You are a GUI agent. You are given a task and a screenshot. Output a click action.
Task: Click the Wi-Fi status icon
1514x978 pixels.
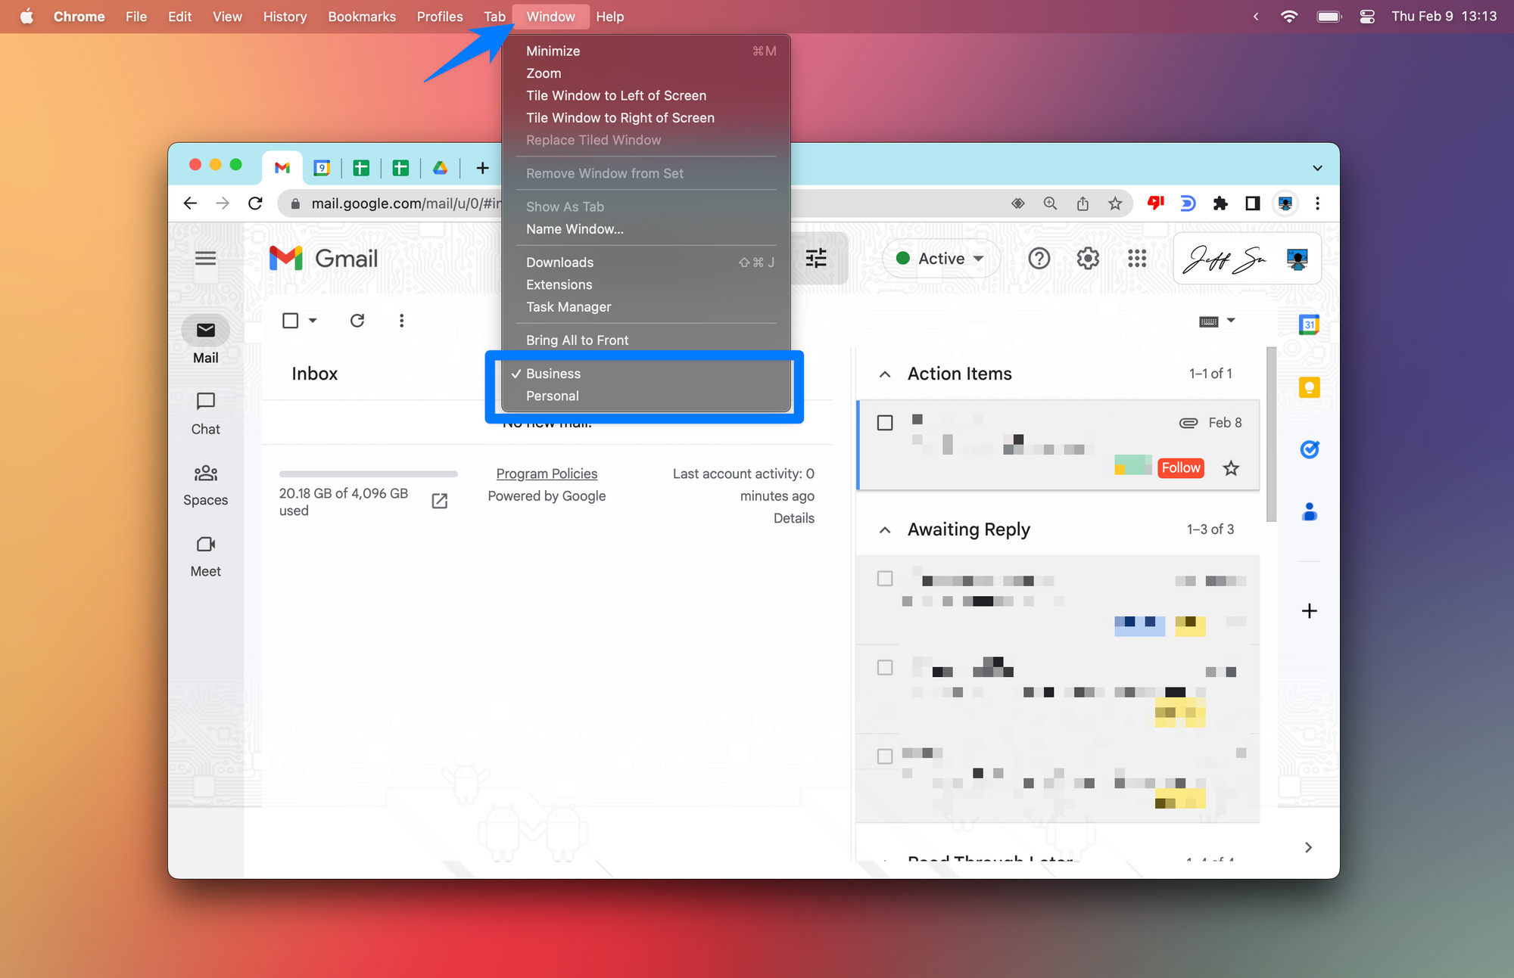[x=1288, y=17]
